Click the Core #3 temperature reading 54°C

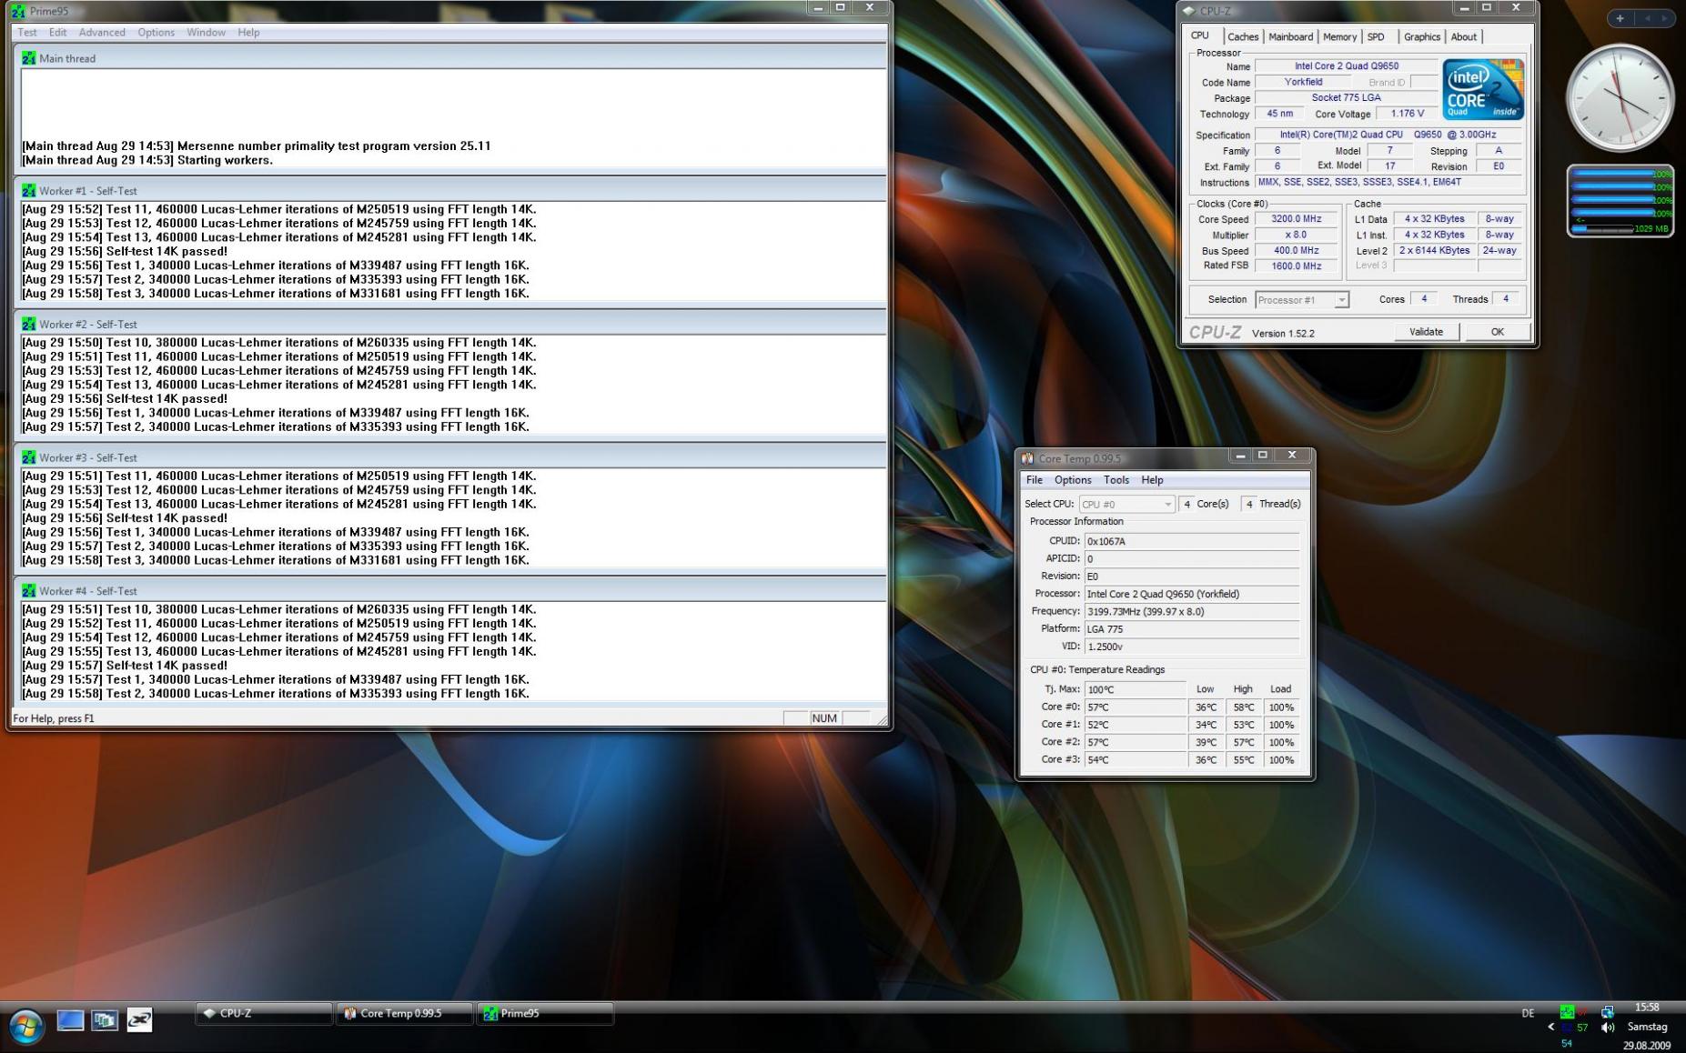(1136, 760)
